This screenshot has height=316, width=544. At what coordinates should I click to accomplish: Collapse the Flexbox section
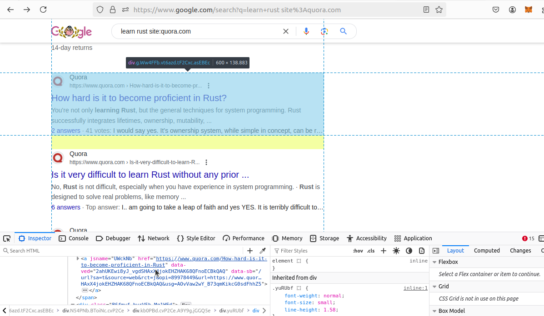tap(434, 262)
